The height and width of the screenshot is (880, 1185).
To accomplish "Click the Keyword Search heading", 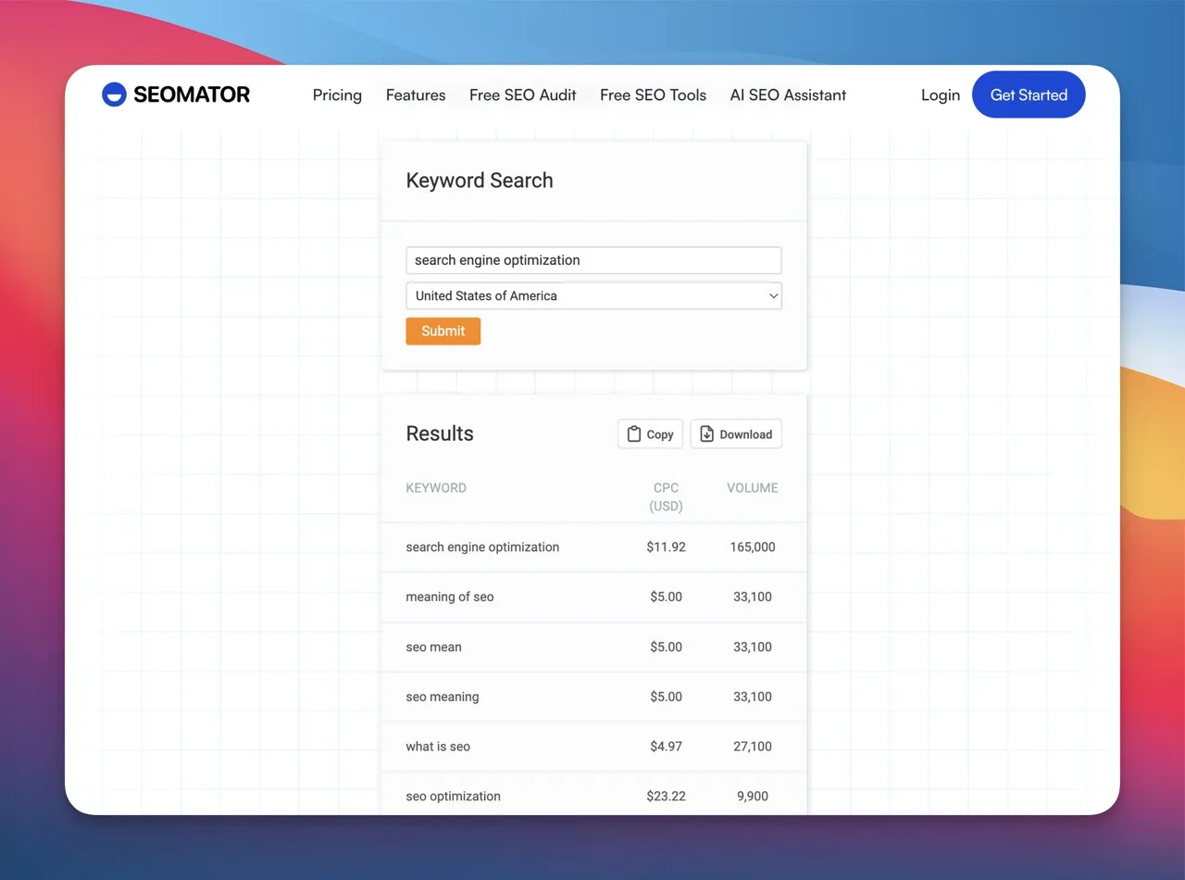I will pos(480,181).
